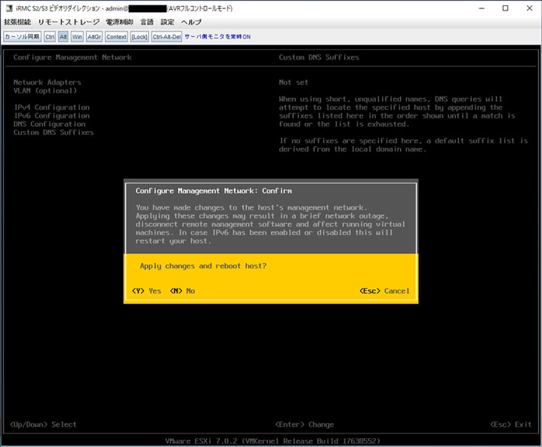Select IPv4 Configuration entry

[x=51, y=107]
